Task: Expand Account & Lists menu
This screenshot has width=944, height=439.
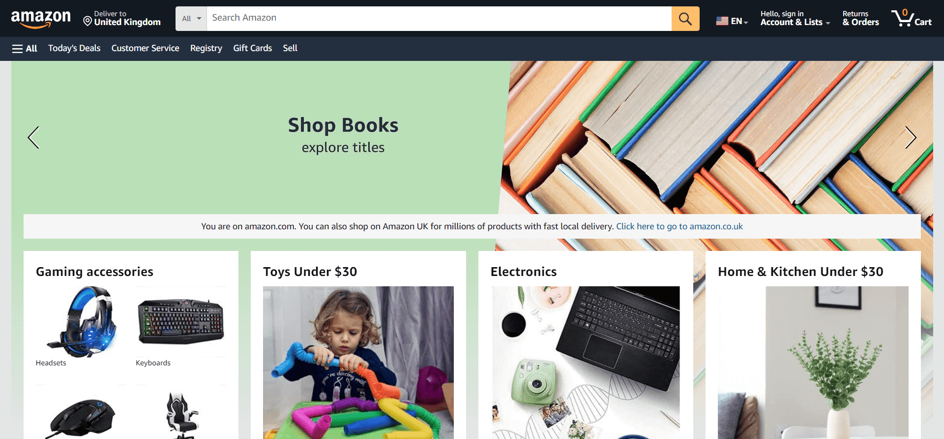Action: (x=795, y=18)
